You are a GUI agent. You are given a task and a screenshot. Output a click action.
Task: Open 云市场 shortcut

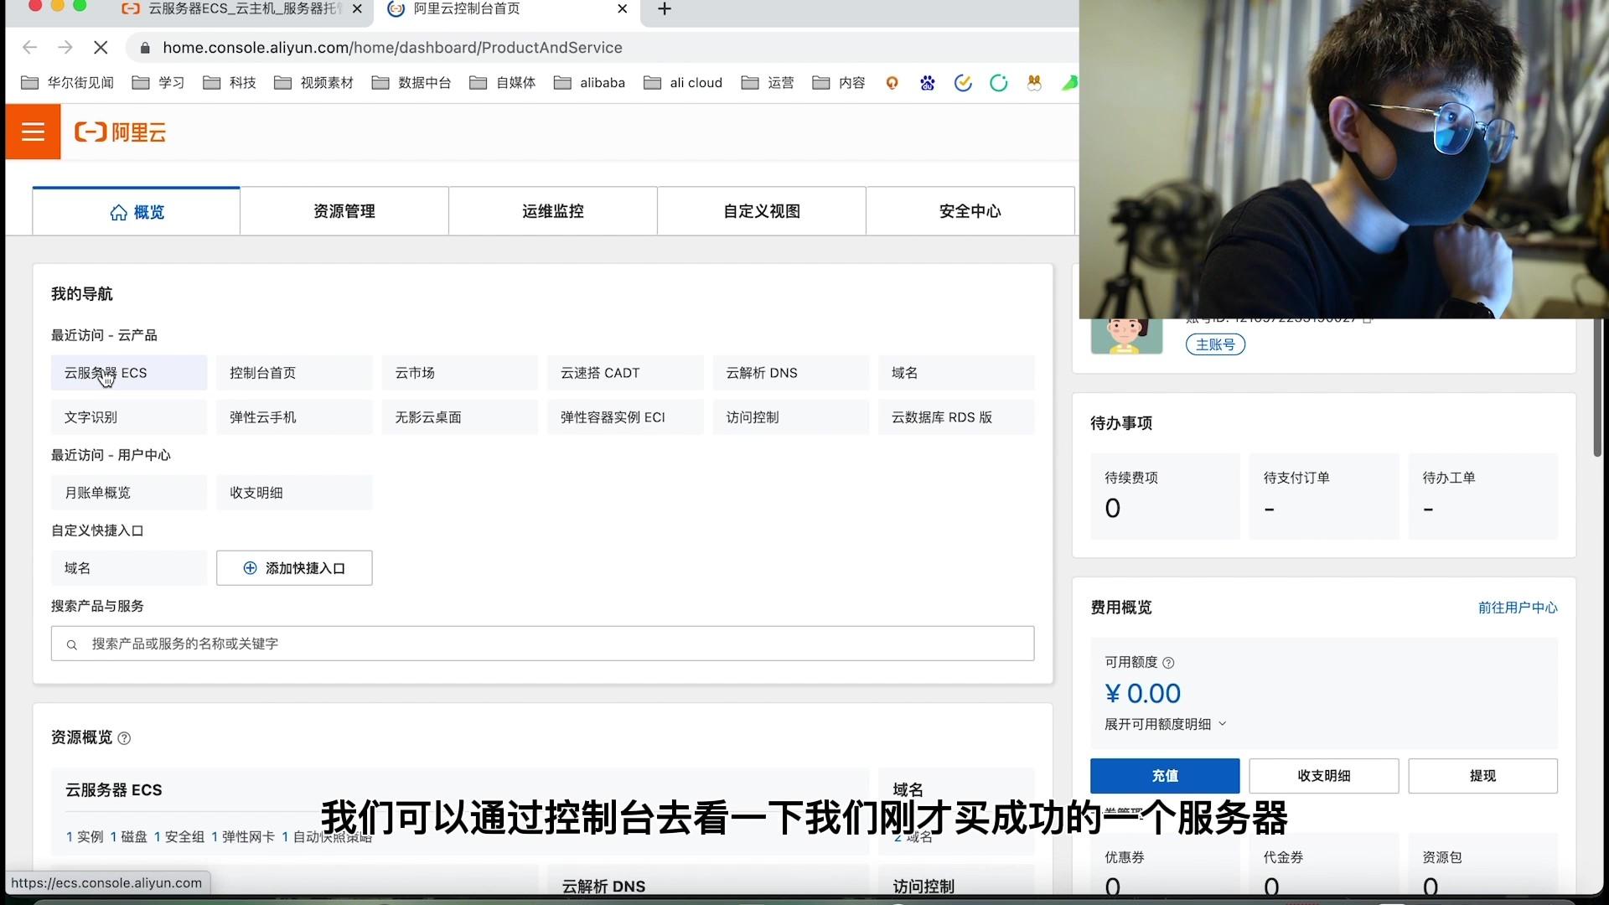pyautogui.click(x=459, y=373)
